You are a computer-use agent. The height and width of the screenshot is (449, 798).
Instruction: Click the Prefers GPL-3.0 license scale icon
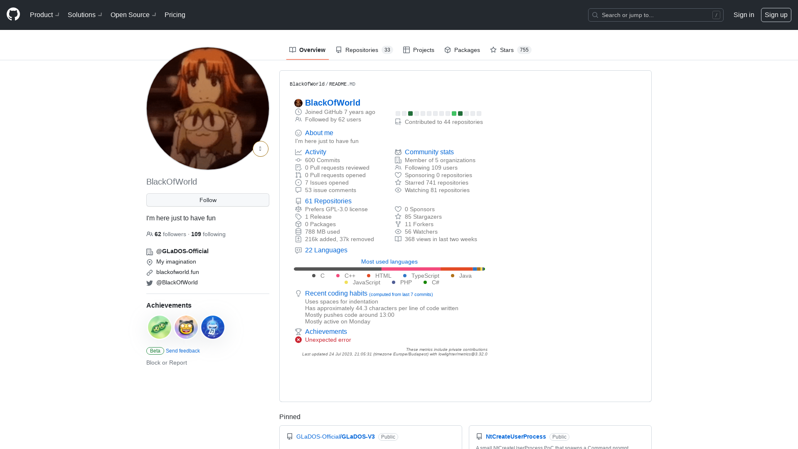point(298,209)
